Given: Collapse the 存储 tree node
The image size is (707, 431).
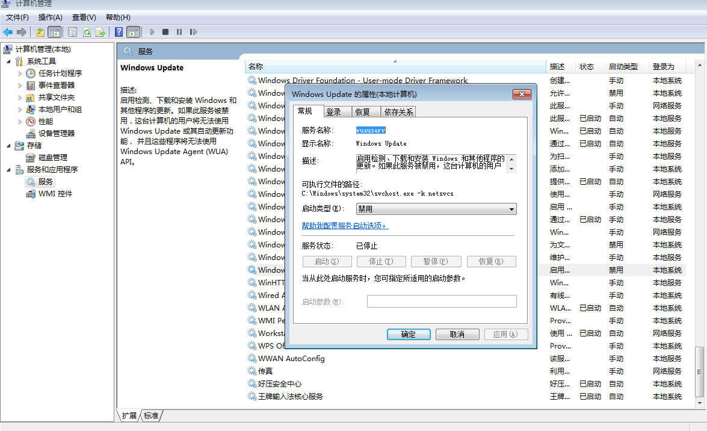Looking at the screenshot, I should click(8, 145).
